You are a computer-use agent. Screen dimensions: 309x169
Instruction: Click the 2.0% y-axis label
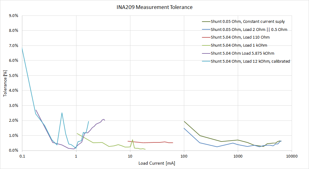click(x=13, y=120)
